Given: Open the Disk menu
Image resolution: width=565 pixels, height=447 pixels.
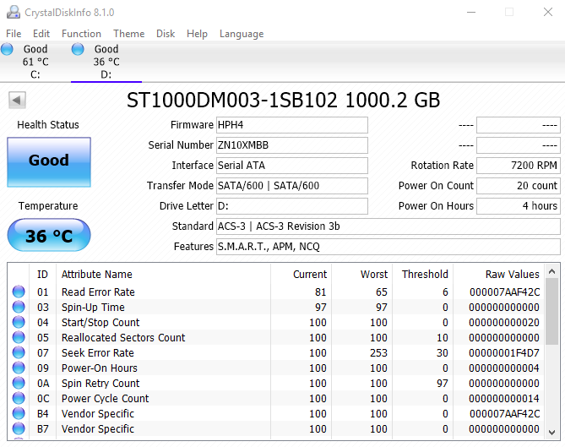Looking at the screenshot, I should (x=166, y=34).
